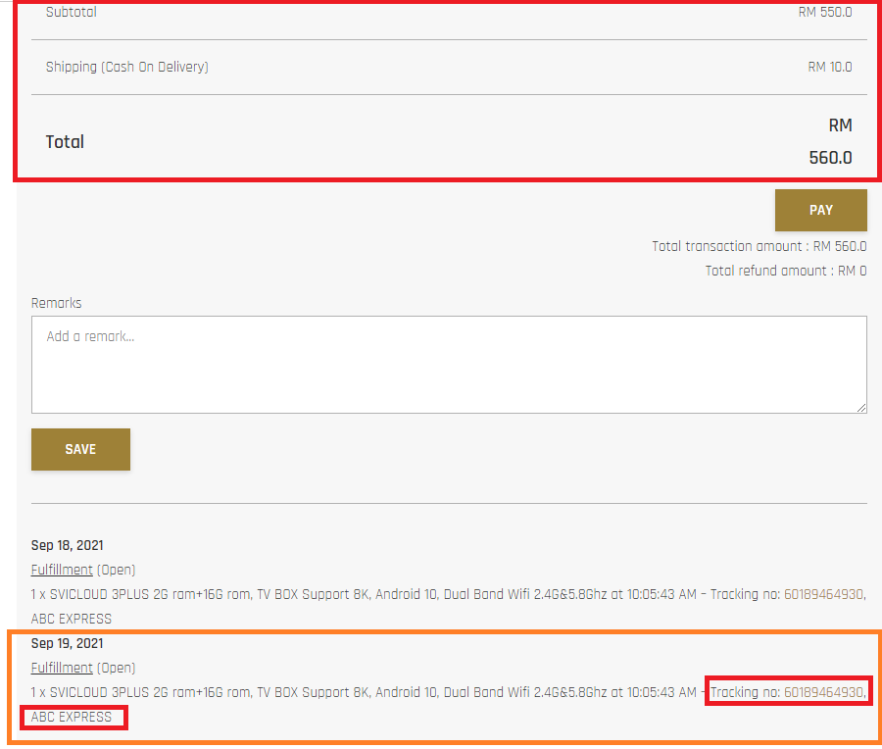The image size is (882, 749).
Task: Select the bold 'Total' label
Action: (x=65, y=142)
